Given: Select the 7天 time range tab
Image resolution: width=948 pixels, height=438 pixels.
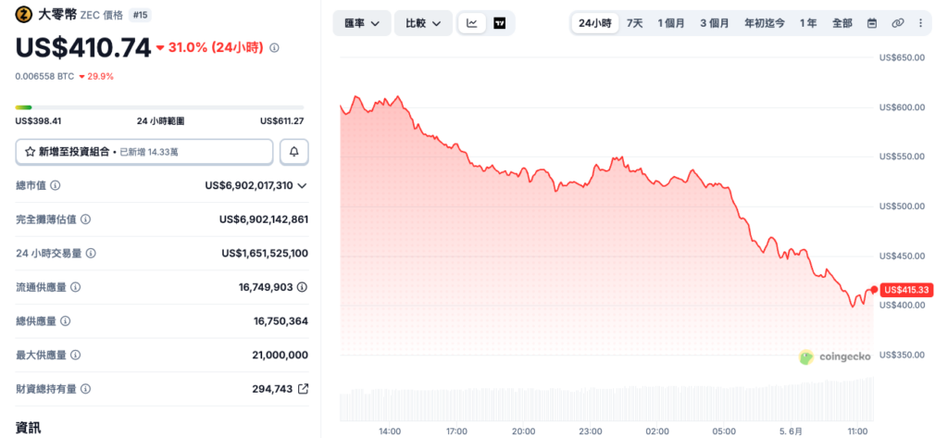Looking at the screenshot, I should [x=635, y=23].
